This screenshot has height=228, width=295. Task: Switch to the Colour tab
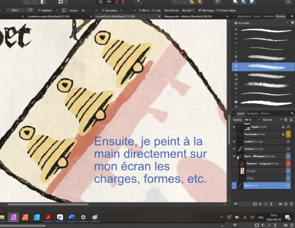(257, 16)
